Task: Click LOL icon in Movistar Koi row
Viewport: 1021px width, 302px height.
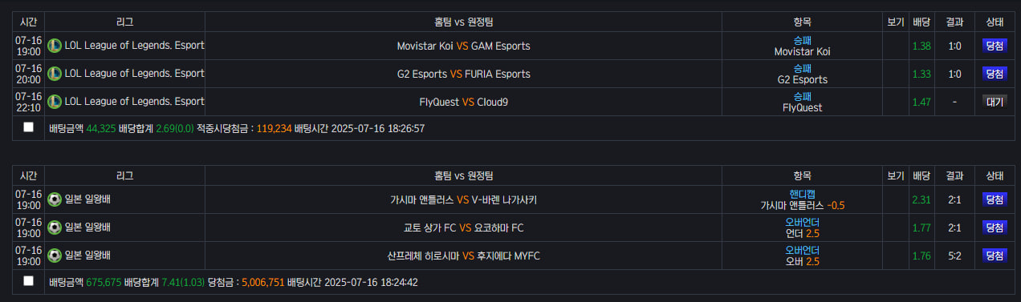Action: coord(55,46)
